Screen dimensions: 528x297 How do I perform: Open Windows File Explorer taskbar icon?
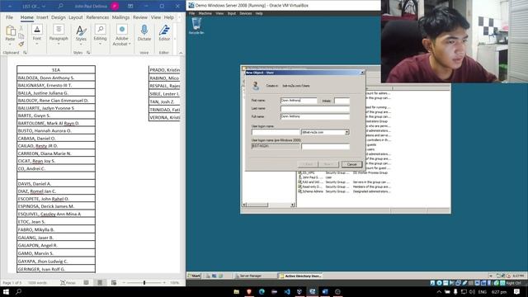[x=237, y=291]
